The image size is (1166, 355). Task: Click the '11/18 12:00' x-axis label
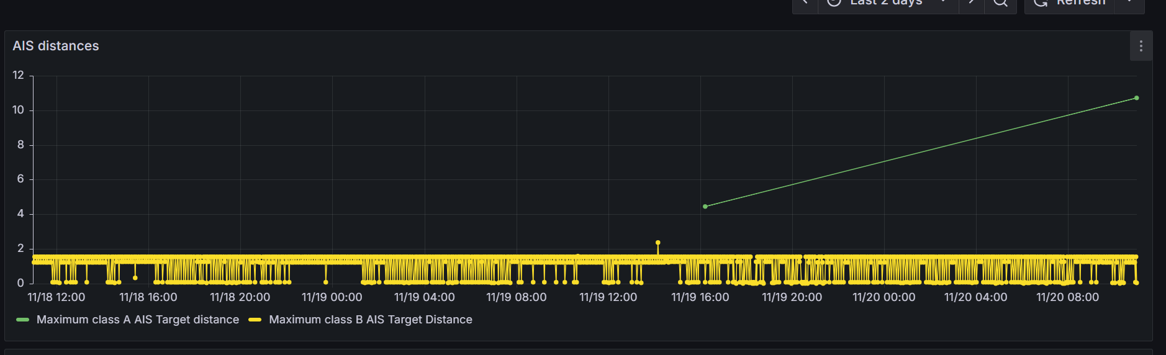pyautogui.click(x=56, y=297)
